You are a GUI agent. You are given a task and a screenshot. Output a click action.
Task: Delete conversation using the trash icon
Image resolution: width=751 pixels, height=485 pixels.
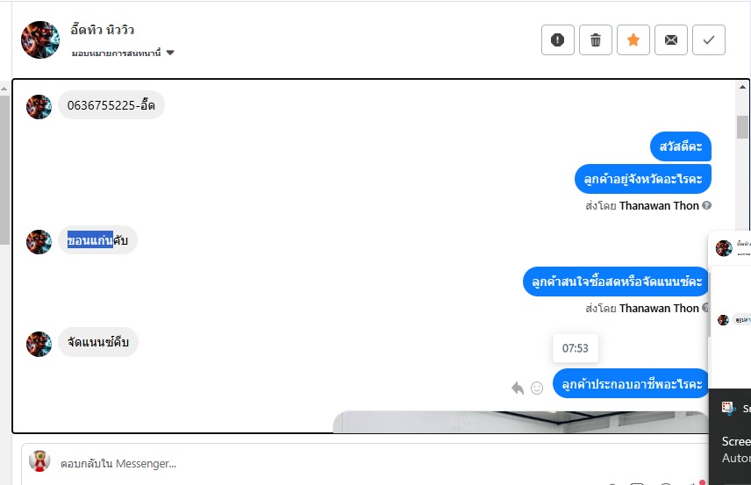pyautogui.click(x=596, y=39)
